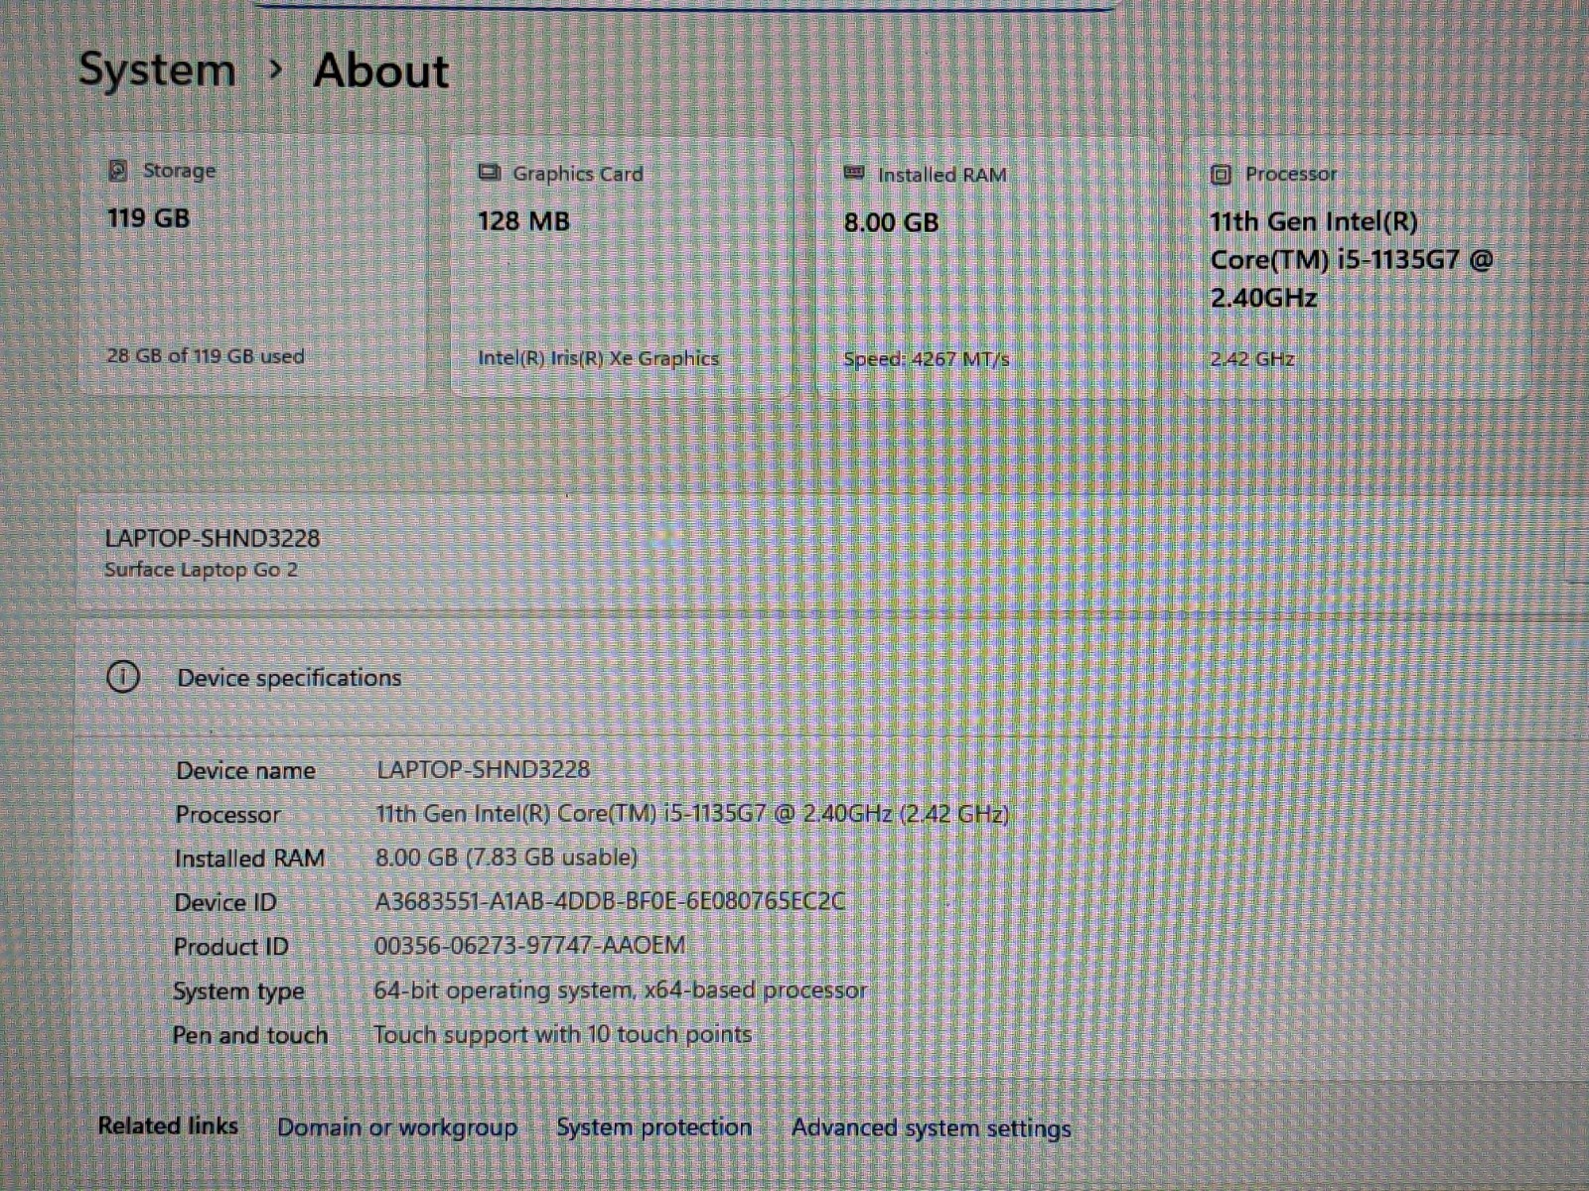Click the 64-bit operating system value
This screenshot has width=1589, height=1191.
coord(620,991)
